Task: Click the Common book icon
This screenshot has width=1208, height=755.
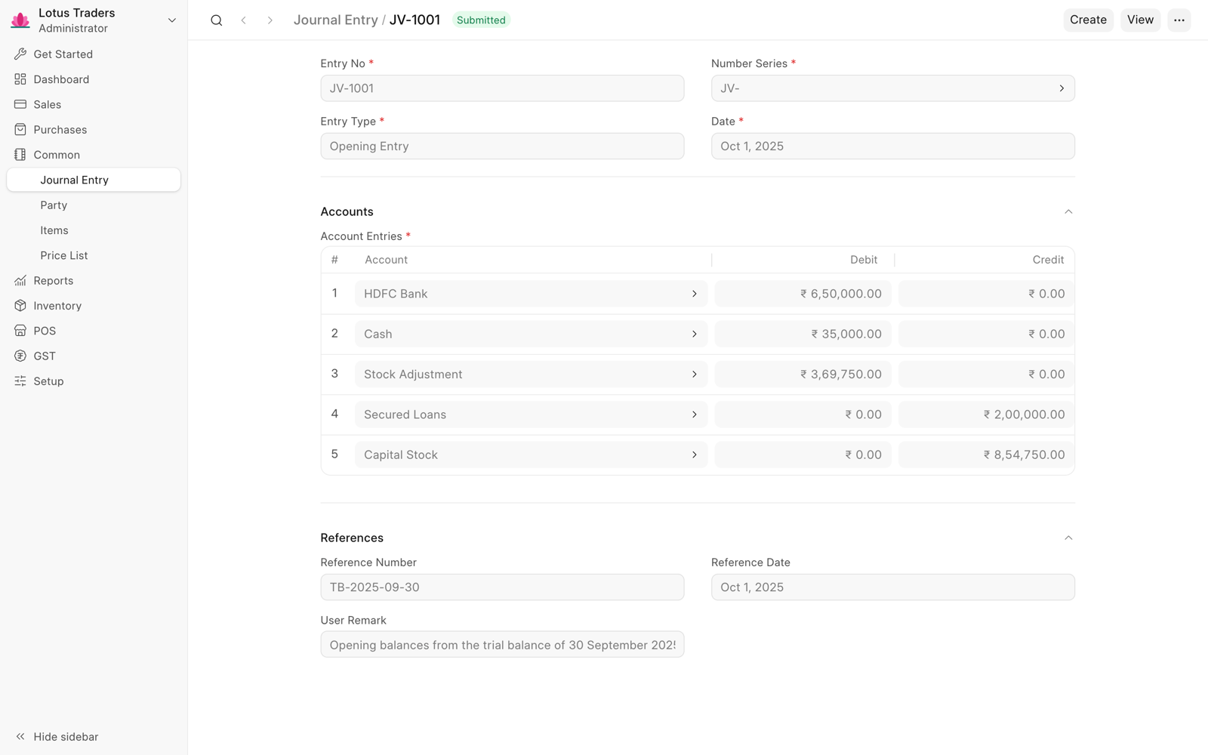Action: [x=20, y=155]
